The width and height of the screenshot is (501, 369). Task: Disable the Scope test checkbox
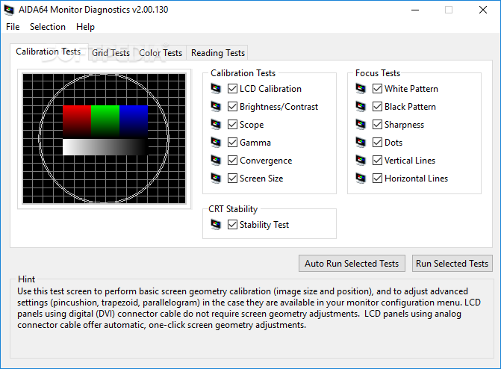232,125
